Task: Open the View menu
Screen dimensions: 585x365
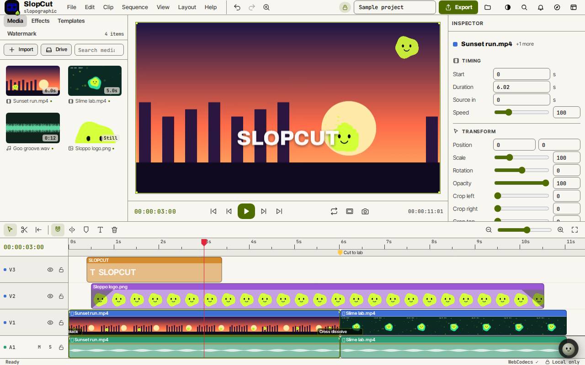Action: 163,7
